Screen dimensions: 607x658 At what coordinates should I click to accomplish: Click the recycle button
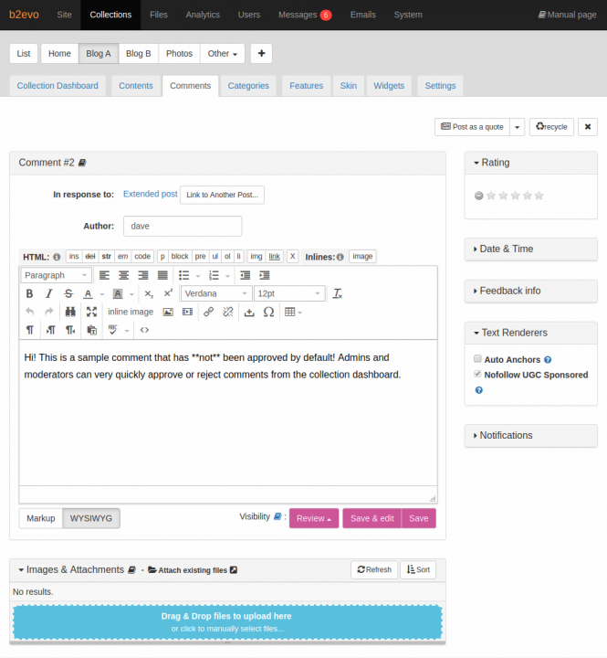click(x=551, y=127)
